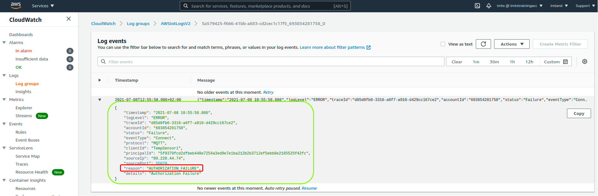The width and height of the screenshot is (598, 196).
Task: Open AWSIotLogsV2 breadcrumb link
Action: [175, 24]
